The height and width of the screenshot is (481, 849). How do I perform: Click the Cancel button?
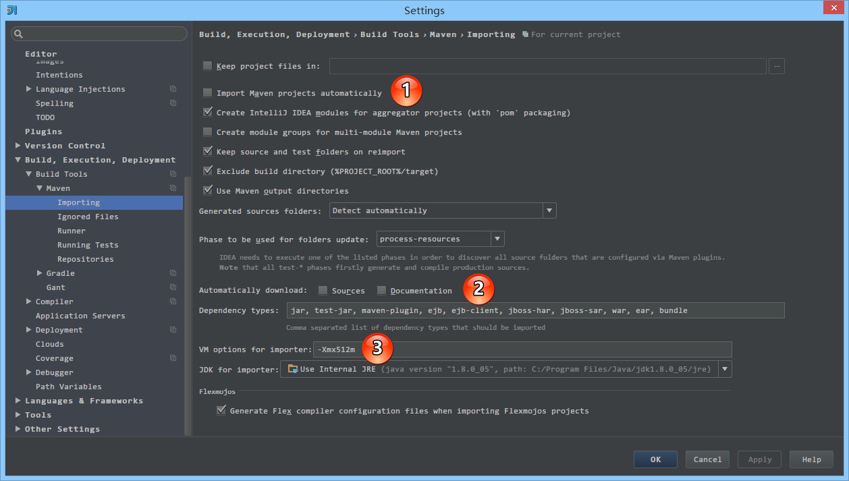click(x=707, y=459)
